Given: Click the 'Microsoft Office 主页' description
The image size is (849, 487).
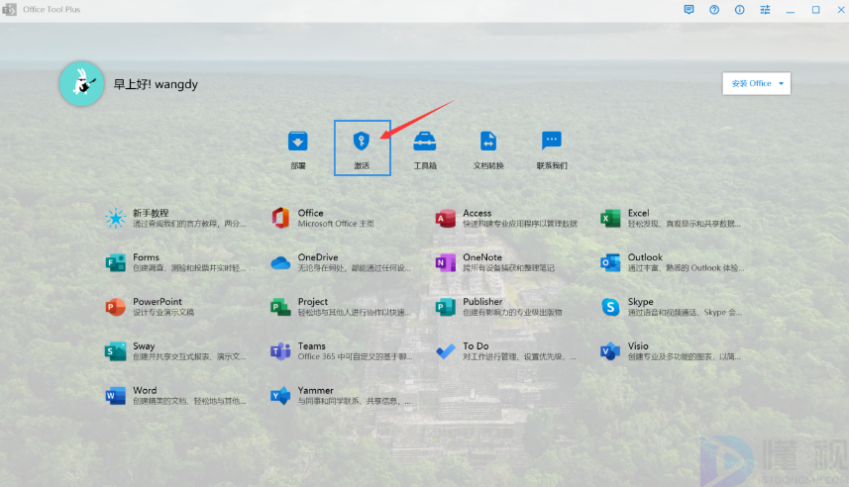Looking at the screenshot, I should (x=336, y=224).
